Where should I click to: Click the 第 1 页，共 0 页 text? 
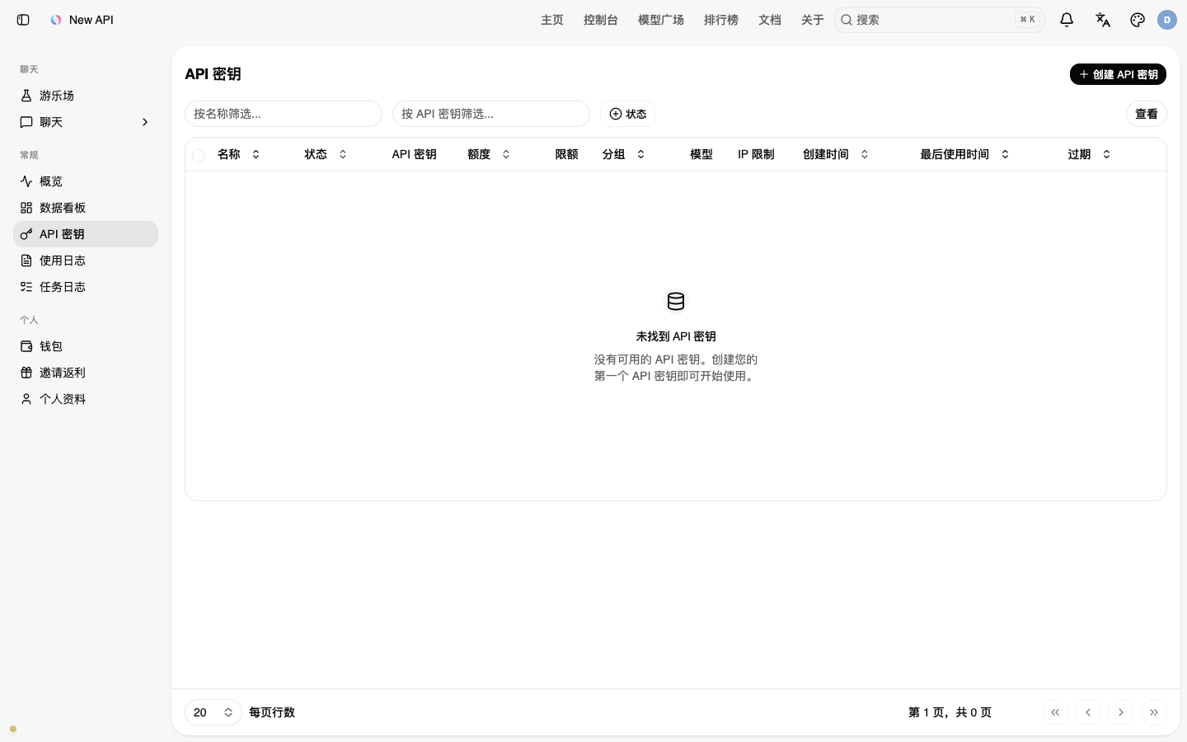tap(950, 712)
